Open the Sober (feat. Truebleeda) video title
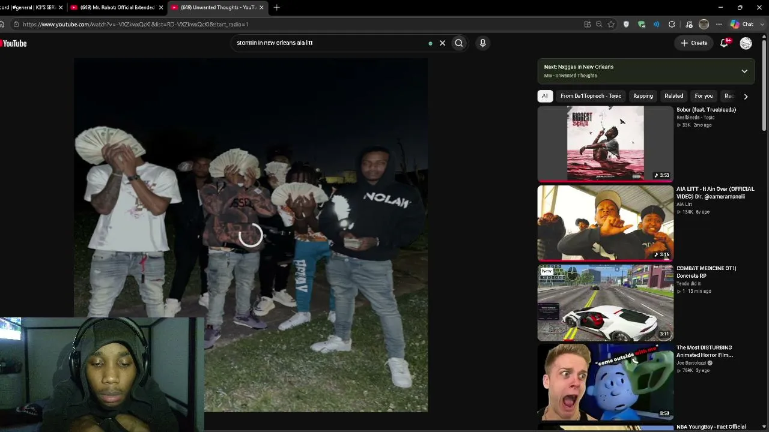The image size is (769, 432). (706, 110)
